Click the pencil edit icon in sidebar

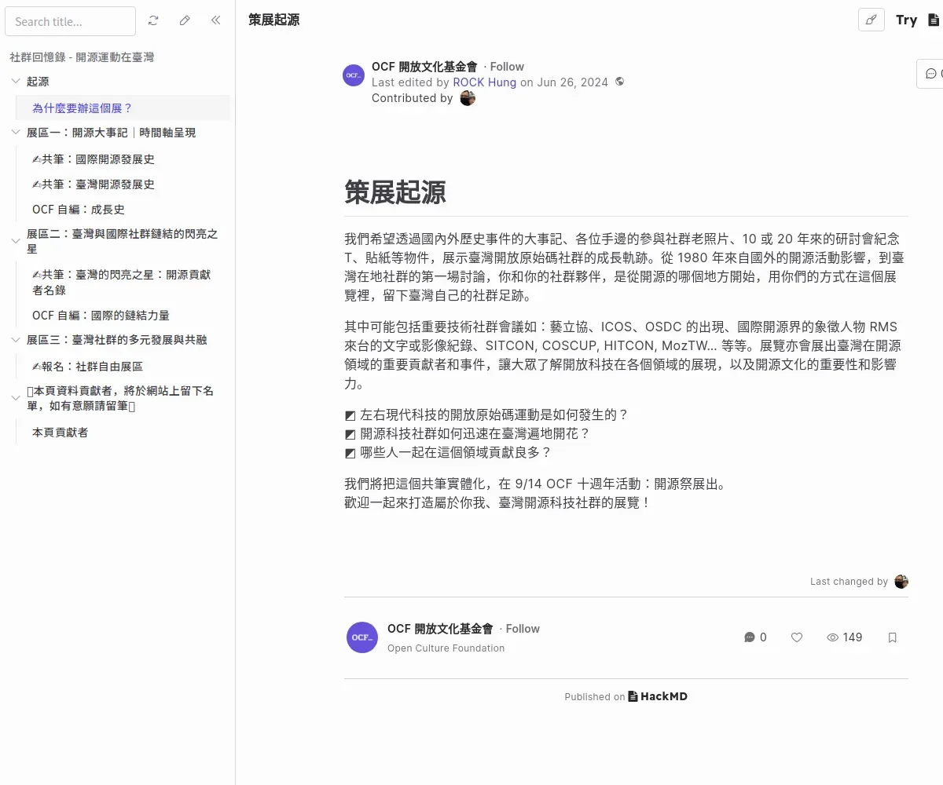pyautogui.click(x=185, y=21)
